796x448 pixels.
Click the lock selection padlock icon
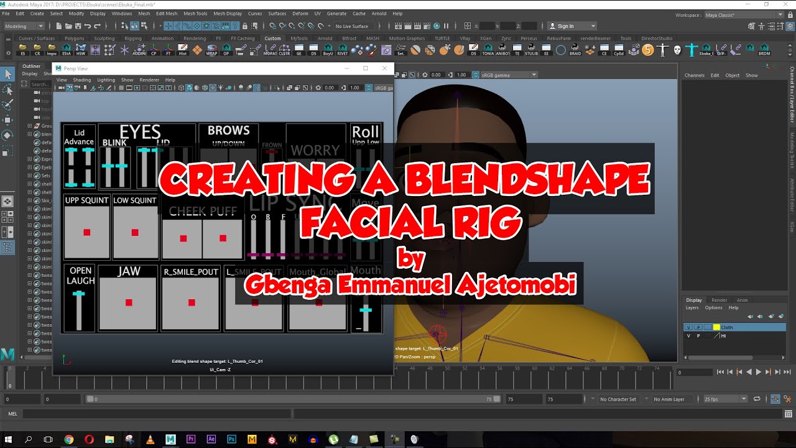click(x=244, y=26)
